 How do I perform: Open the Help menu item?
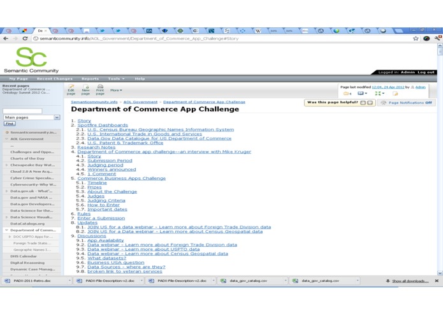pyautogui.click(x=140, y=79)
